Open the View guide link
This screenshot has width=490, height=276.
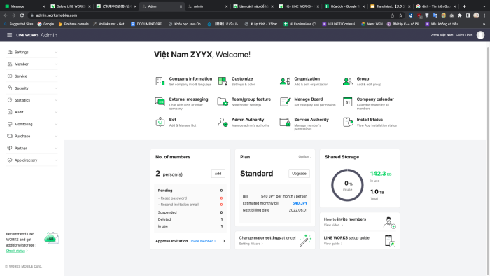pos(333,244)
